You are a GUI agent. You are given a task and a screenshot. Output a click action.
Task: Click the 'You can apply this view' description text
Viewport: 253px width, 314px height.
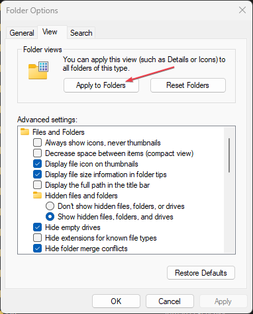point(144,63)
